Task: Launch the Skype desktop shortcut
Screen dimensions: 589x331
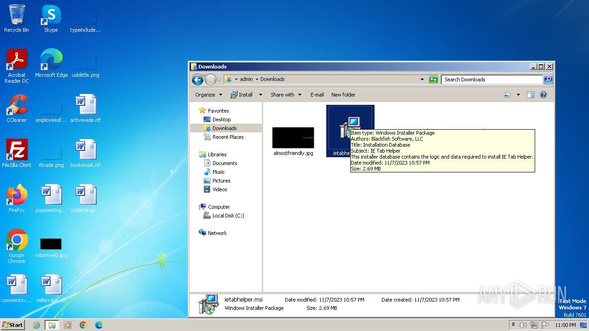Action: (x=51, y=18)
